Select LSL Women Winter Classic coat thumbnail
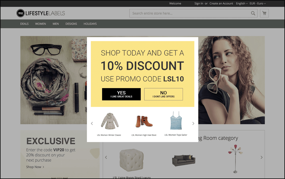Screen dimensions: 285x179 (110, 121)
